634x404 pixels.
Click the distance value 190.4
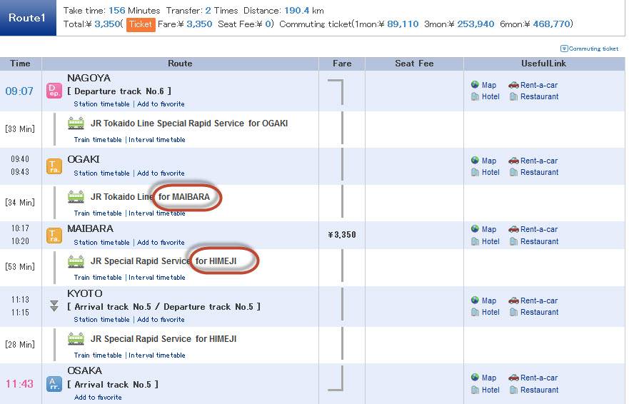296,11
